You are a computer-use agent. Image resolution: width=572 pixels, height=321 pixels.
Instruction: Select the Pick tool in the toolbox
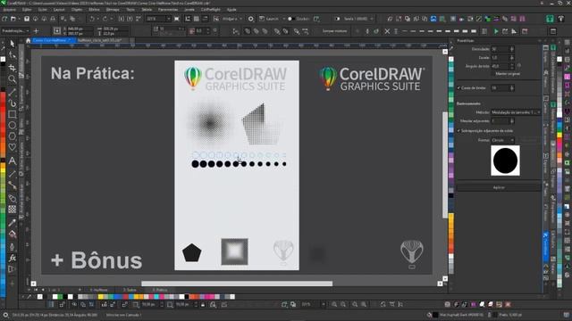[12, 44]
